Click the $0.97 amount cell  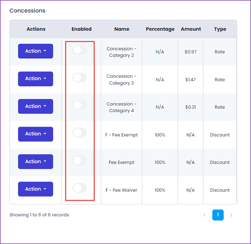pyautogui.click(x=190, y=52)
